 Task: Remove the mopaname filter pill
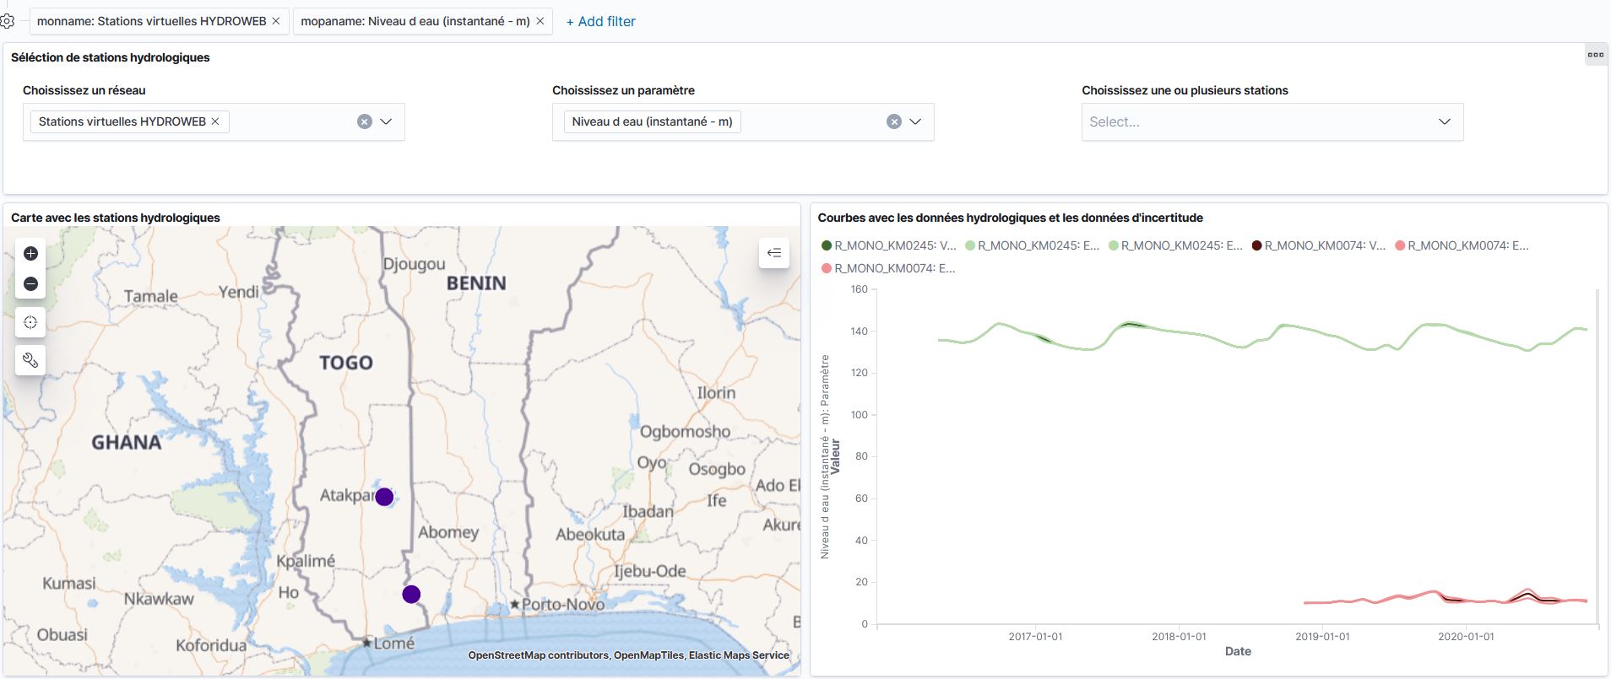540,21
